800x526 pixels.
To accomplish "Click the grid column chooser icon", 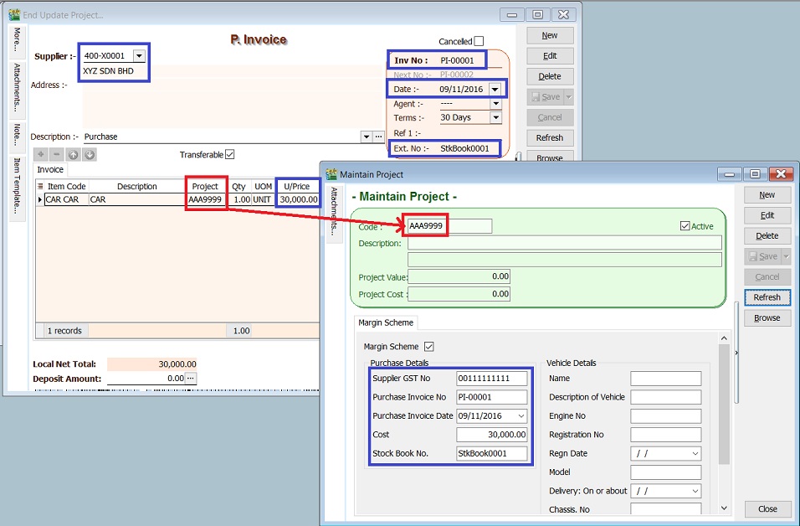I will pyautogui.click(x=40, y=187).
